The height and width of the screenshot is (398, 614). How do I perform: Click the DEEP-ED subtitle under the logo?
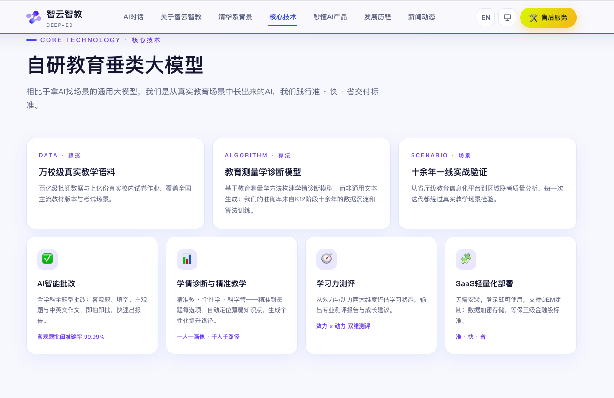pyautogui.click(x=60, y=25)
